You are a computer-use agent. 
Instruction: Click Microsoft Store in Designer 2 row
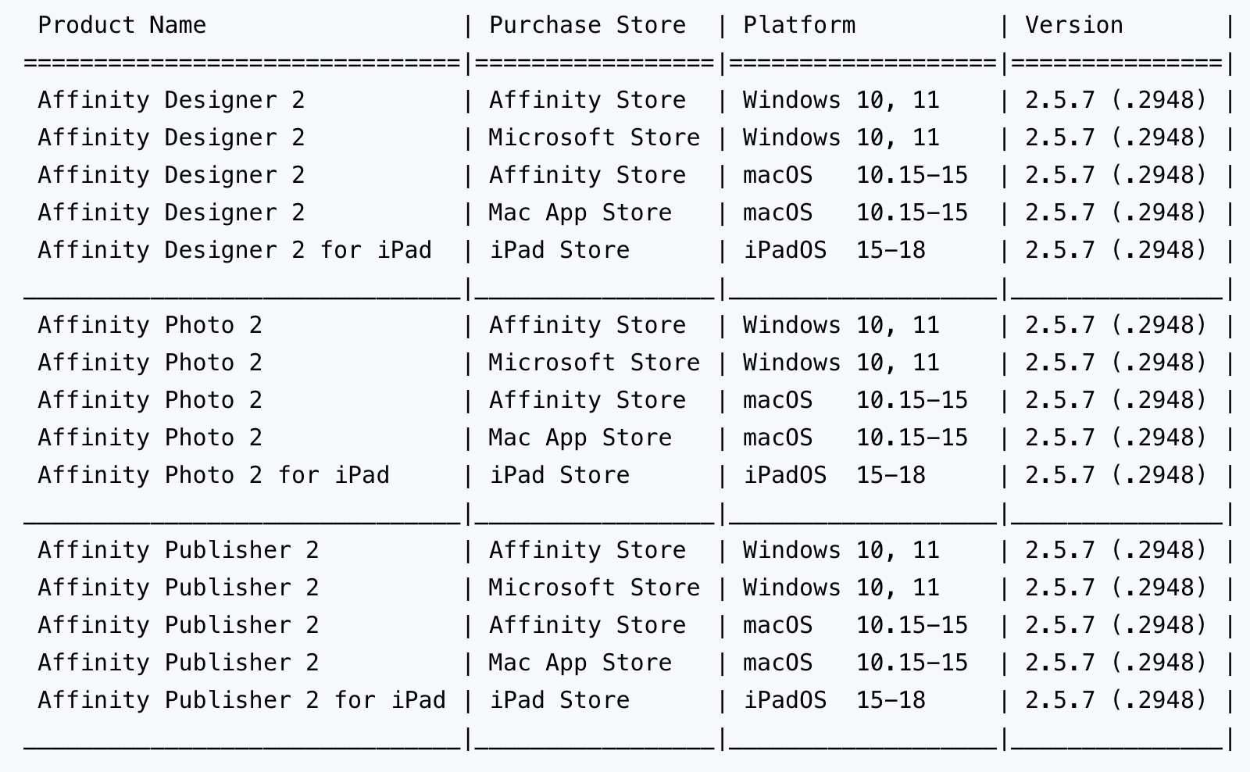[595, 138]
